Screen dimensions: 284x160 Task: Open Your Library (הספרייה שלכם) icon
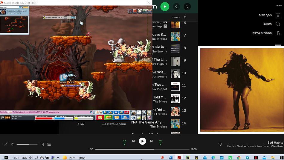278,33
